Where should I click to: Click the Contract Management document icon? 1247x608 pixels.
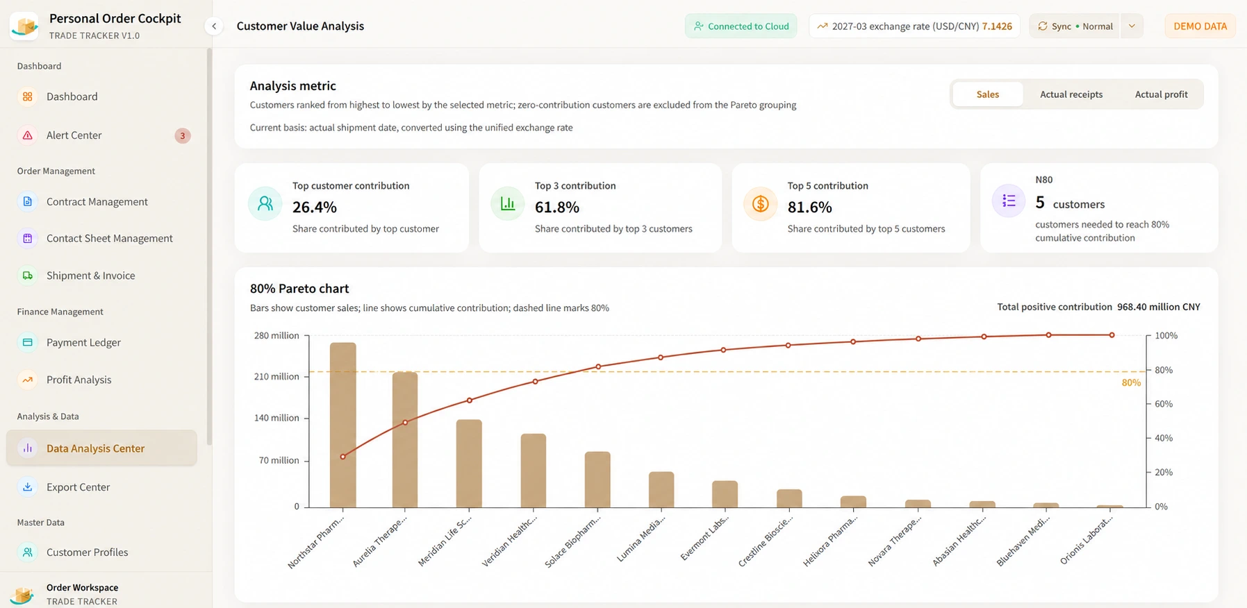coord(28,201)
